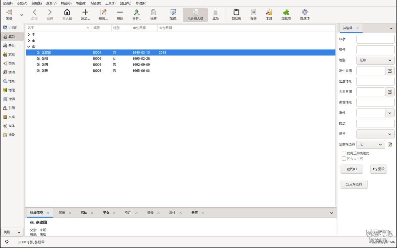Open the 图表 view in the sidebar
The image size is (397, 248).
[x=12, y=63]
